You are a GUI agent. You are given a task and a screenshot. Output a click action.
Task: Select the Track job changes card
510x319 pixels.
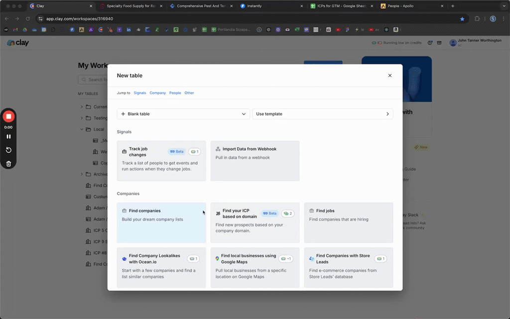(x=161, y=161)
